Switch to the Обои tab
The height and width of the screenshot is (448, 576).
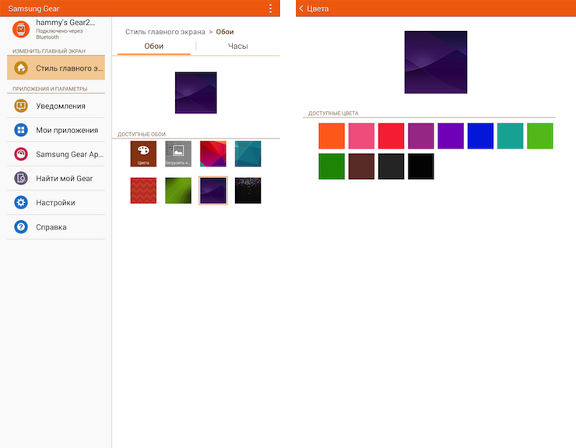(x=154, y=47)
